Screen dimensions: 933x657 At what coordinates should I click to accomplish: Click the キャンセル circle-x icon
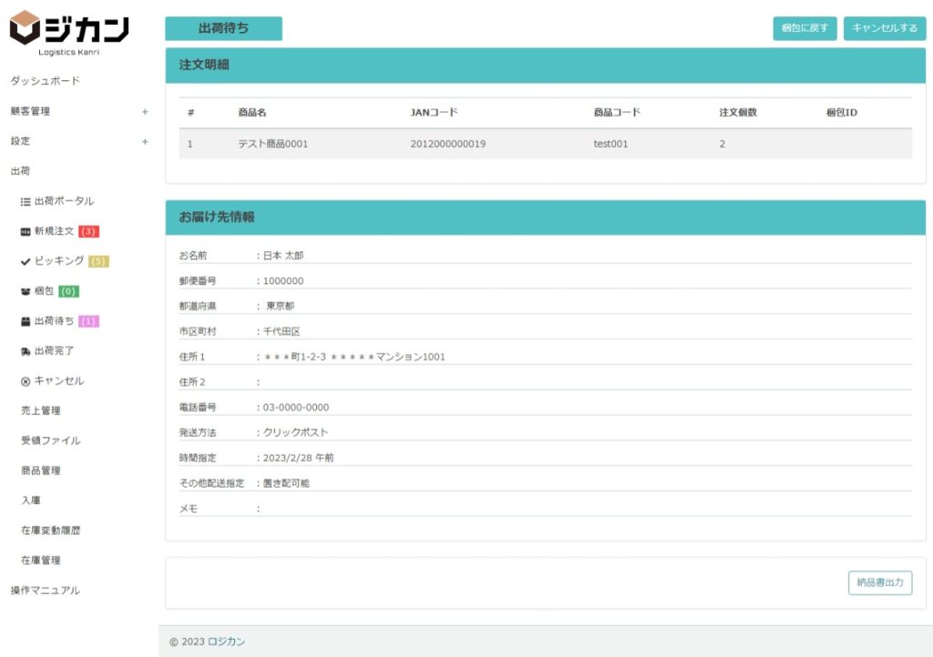[x=26, y=381]
